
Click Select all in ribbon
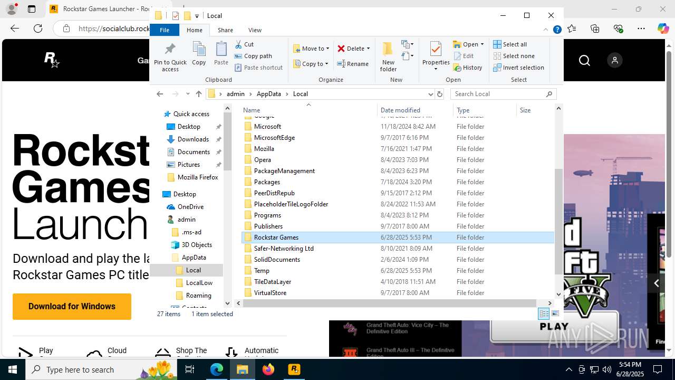click(x=510, y=44)
